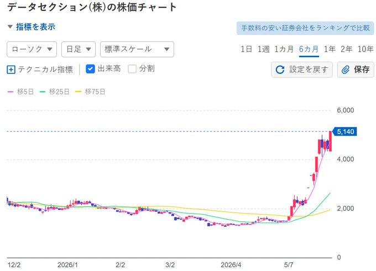
Task: Click the 移5日 legend label
Action: [25, 92]
